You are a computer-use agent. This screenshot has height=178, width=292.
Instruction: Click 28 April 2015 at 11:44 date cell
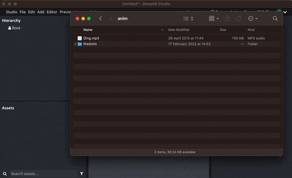point(186,38)
